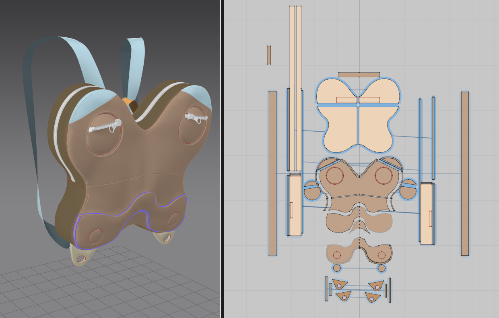Select the upper-right triangular tab pattern
The image size is (499, 318).
click(376, 285)
